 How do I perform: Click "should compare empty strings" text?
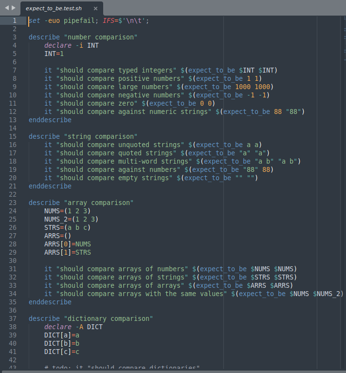[114, 178]
